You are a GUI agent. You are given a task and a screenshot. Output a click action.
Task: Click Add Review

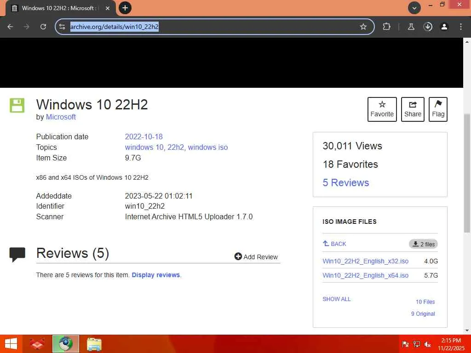coord(256,256)
